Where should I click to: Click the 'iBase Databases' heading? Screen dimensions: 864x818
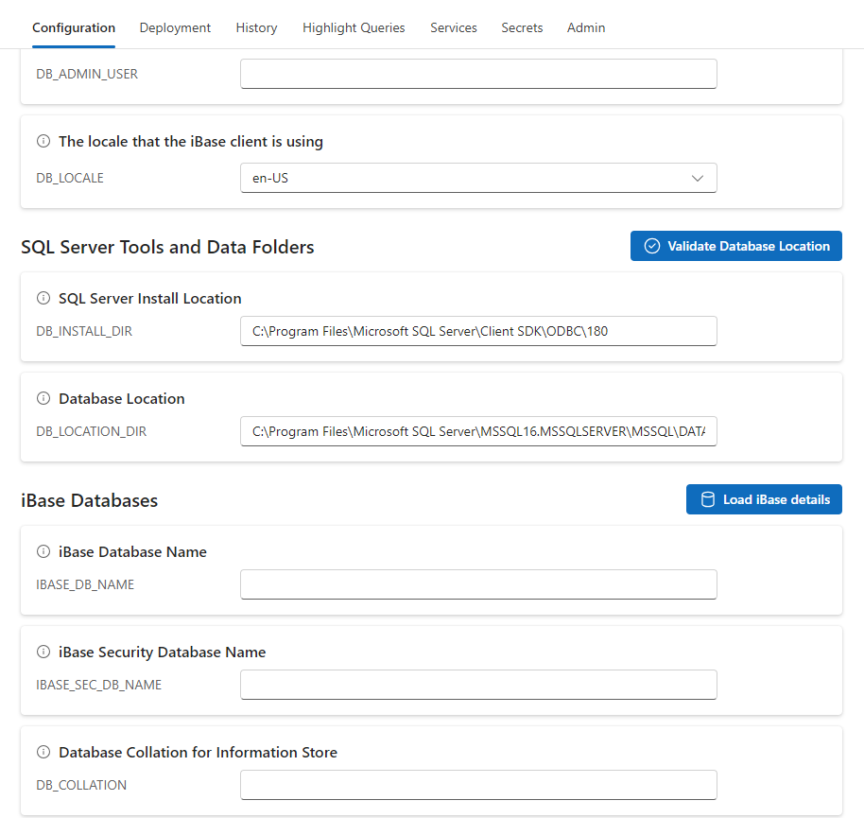click(x=89, y=500)
